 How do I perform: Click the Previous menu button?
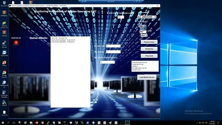click(149, 42)
